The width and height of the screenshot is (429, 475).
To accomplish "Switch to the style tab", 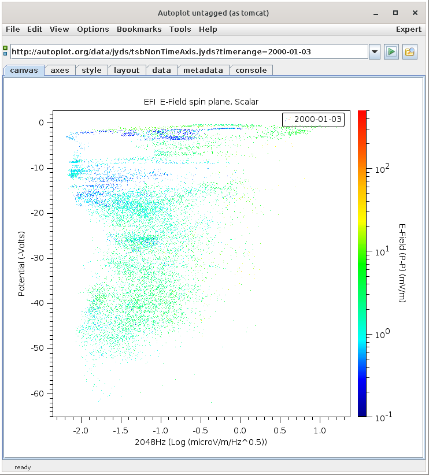I will (x=91, y=70).
